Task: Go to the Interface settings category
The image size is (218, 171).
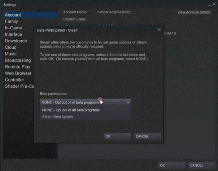Action: pos(13,34)
